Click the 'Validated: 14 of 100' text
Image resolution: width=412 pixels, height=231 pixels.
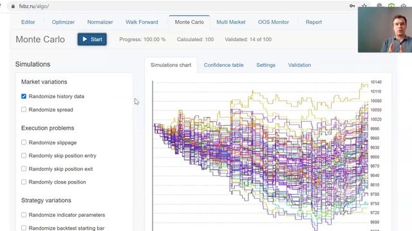click(x=248, y=39)
